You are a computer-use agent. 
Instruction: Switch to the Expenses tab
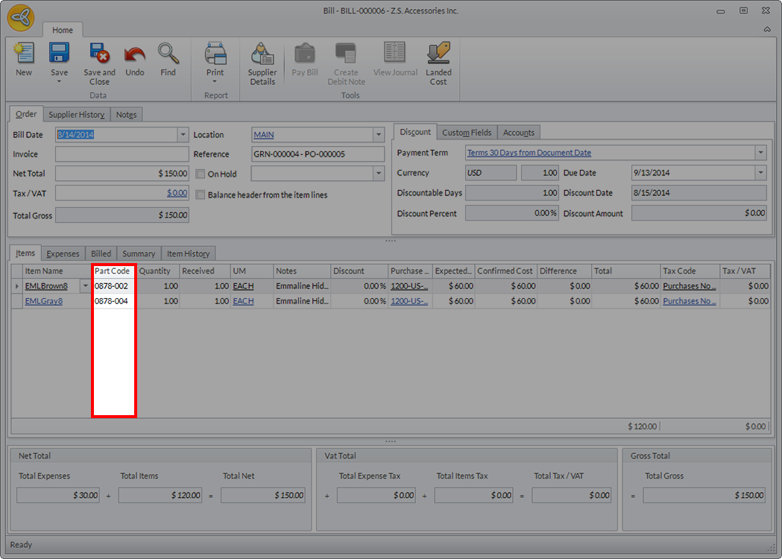(x=63, y=254)
